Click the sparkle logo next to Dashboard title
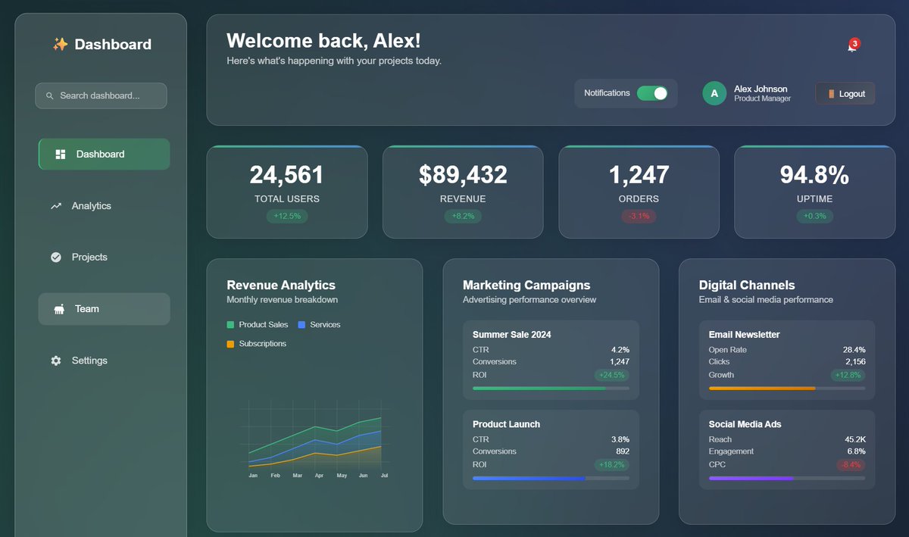Viewport: 909px width, 537px height. [59, 44]
